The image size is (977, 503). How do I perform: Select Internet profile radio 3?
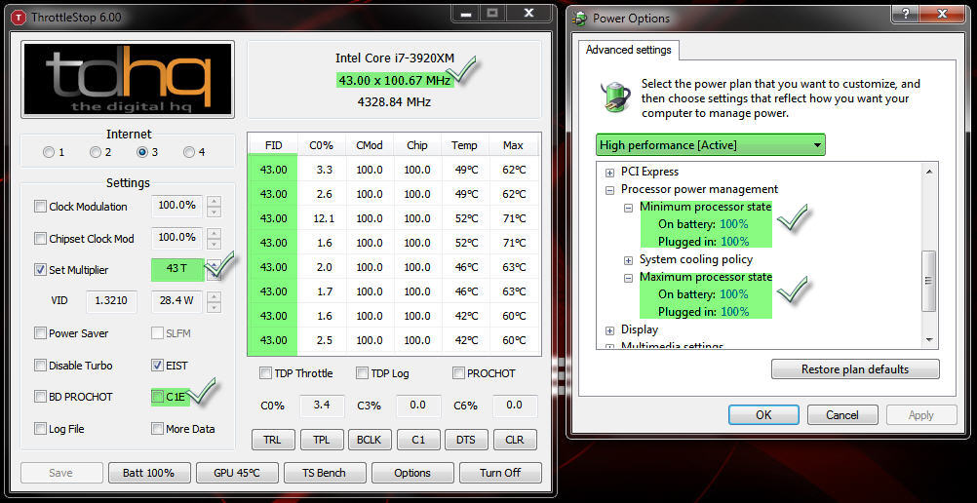(142, 152)
